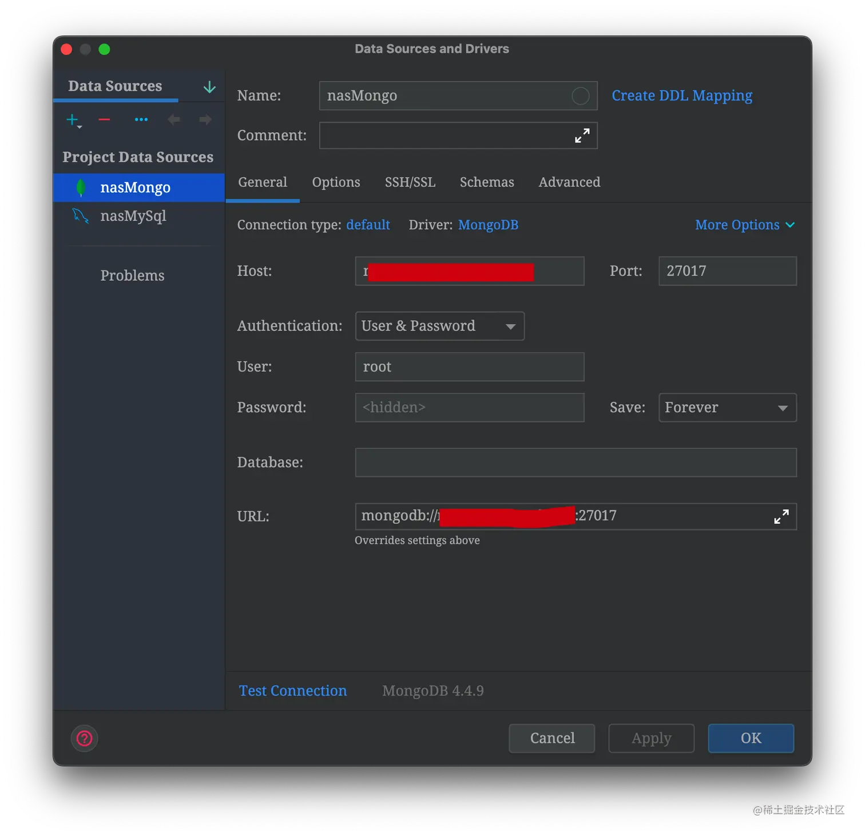This screenshot has height=836, width=865.
Task: Open more actions three-dots menu
Action: pos(141,120)
